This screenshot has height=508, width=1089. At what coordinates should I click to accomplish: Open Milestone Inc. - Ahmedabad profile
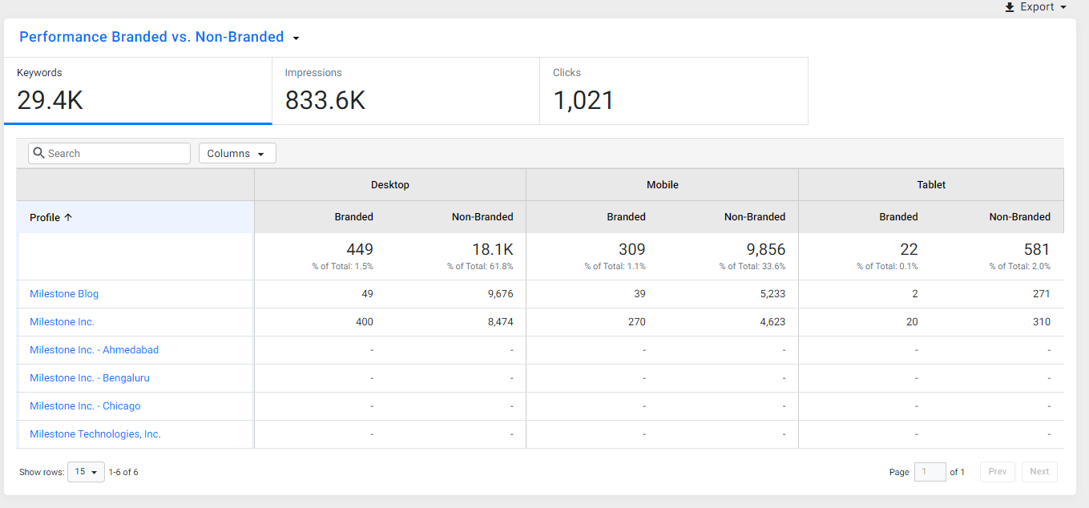[94, 350]
